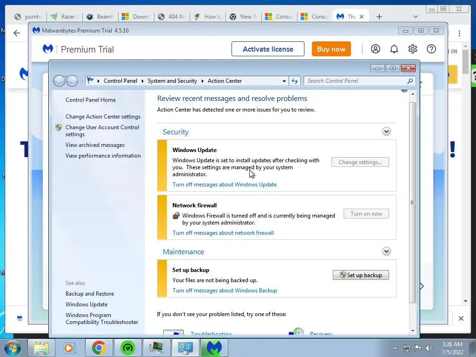
Task: Open Chrome three-dot menu
Action: (459, 33)
